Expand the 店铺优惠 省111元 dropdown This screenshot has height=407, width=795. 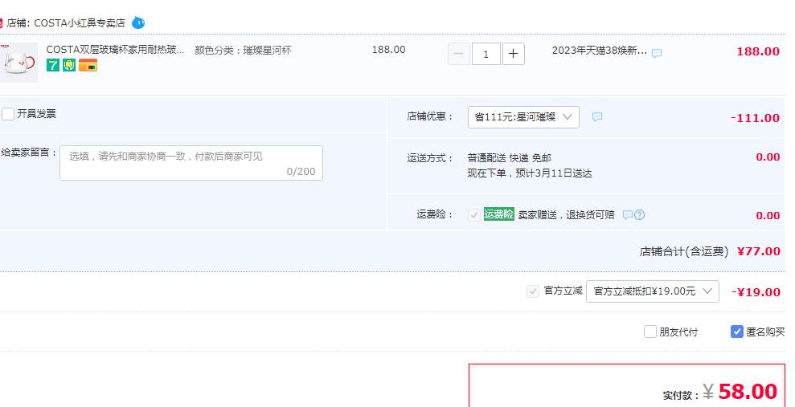(x=523, y=117)
